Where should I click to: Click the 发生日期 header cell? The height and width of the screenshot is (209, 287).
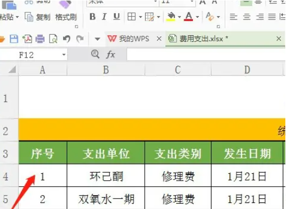point(247,153)
